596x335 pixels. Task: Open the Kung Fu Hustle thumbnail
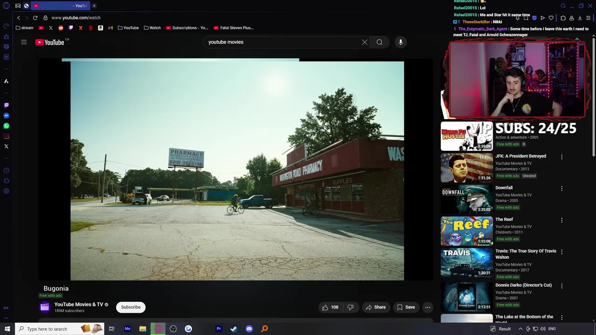(x=467, y=136)
